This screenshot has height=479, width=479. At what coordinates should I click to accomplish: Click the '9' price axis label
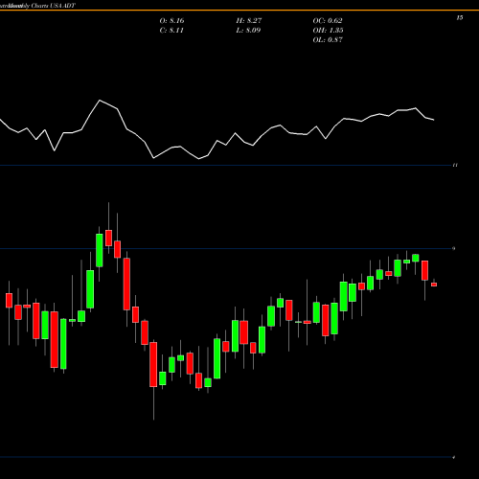pos(454,248)
